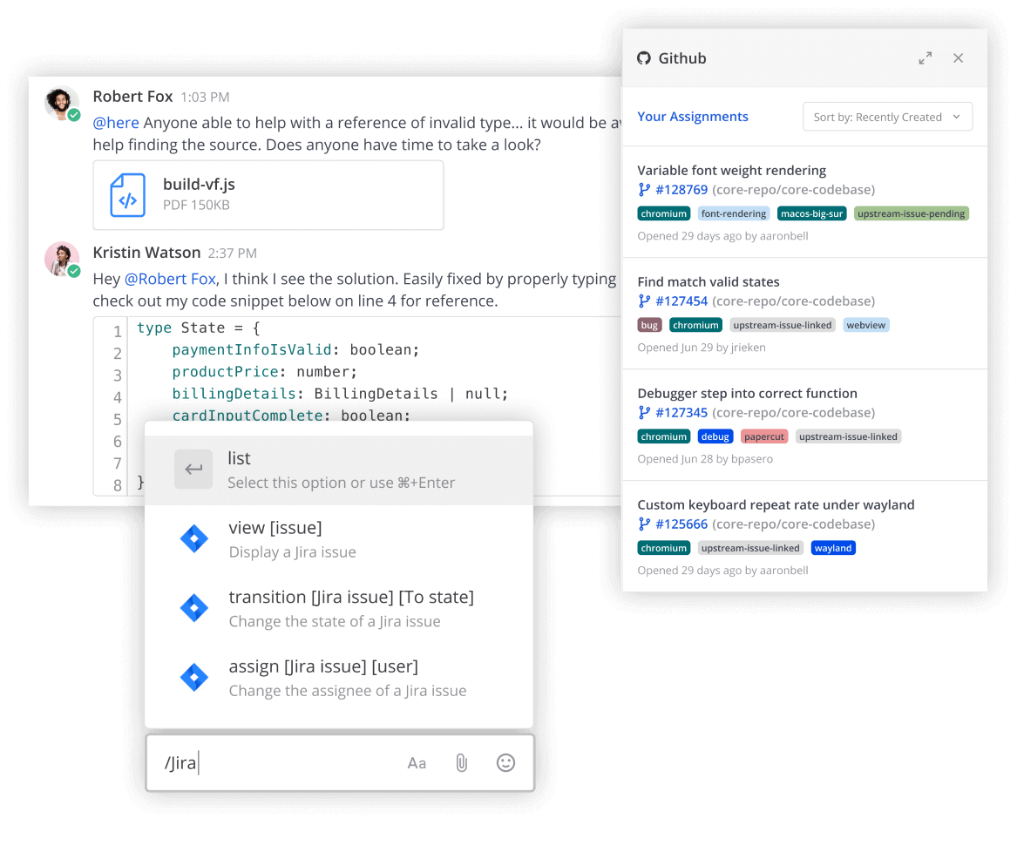
Task: Choose 'assign [Jira issue] [user]' command
Action: (x=339, y=679)
